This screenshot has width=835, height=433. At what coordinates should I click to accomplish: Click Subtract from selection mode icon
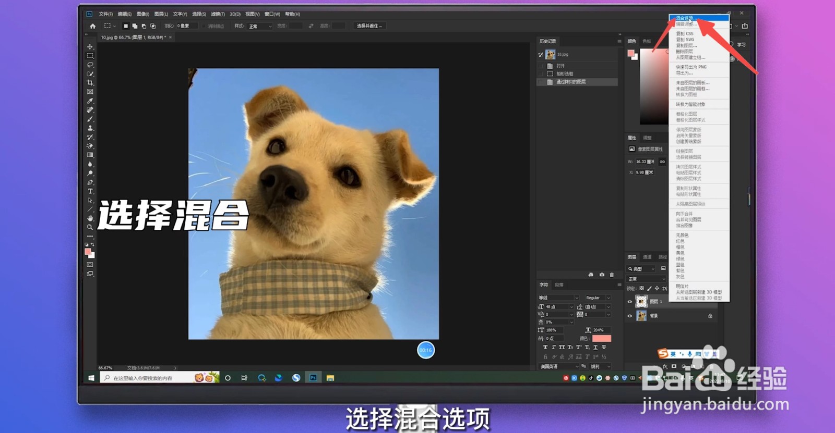point(144,26)
